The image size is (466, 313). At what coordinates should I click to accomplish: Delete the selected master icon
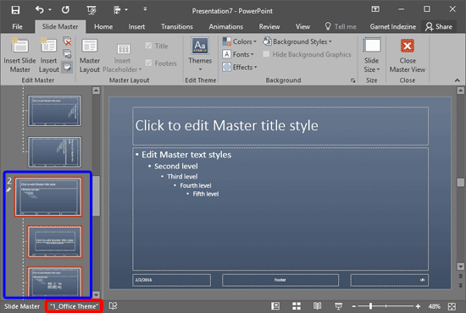pos(67,41)
